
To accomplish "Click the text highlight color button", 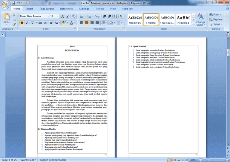I will 64,23.
